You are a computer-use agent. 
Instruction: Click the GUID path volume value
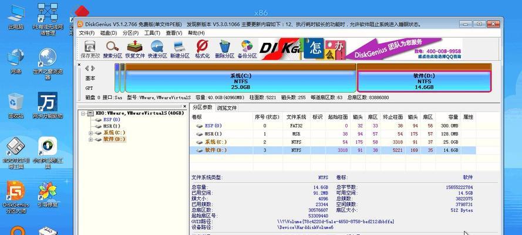(336, 221)
